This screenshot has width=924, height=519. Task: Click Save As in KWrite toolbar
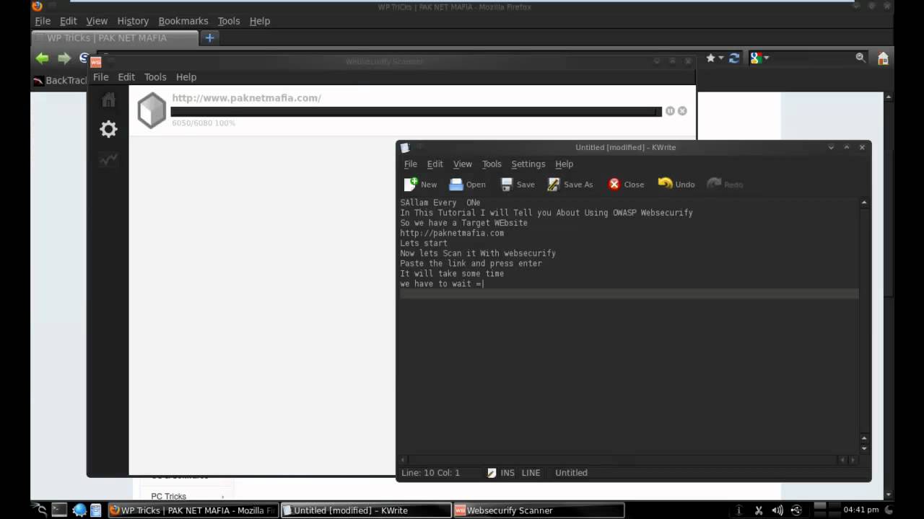pyautogui.click(x=570, y=185)
